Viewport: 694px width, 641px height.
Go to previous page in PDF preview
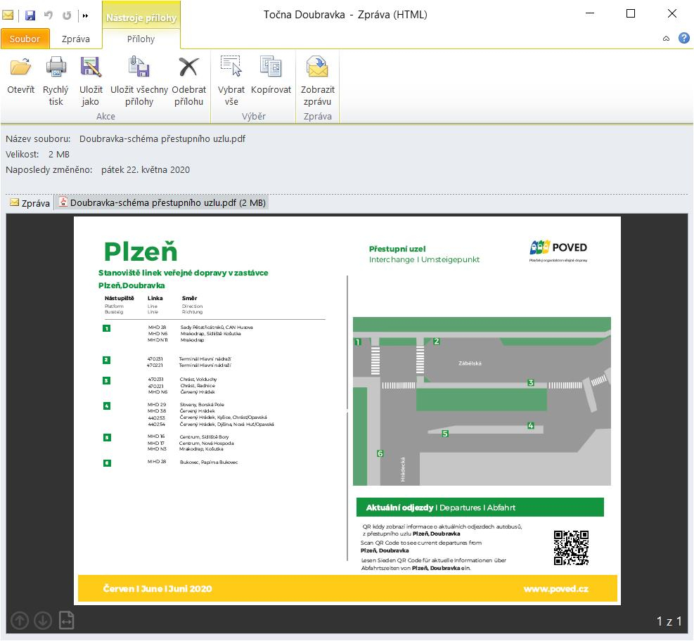20,620
